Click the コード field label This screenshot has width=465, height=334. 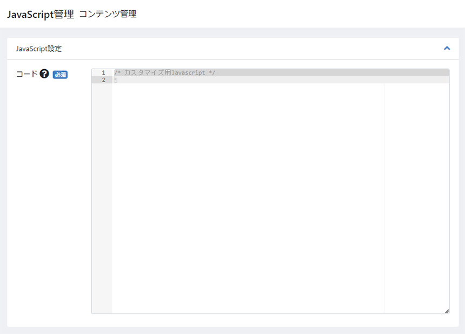tap(26, 74)
